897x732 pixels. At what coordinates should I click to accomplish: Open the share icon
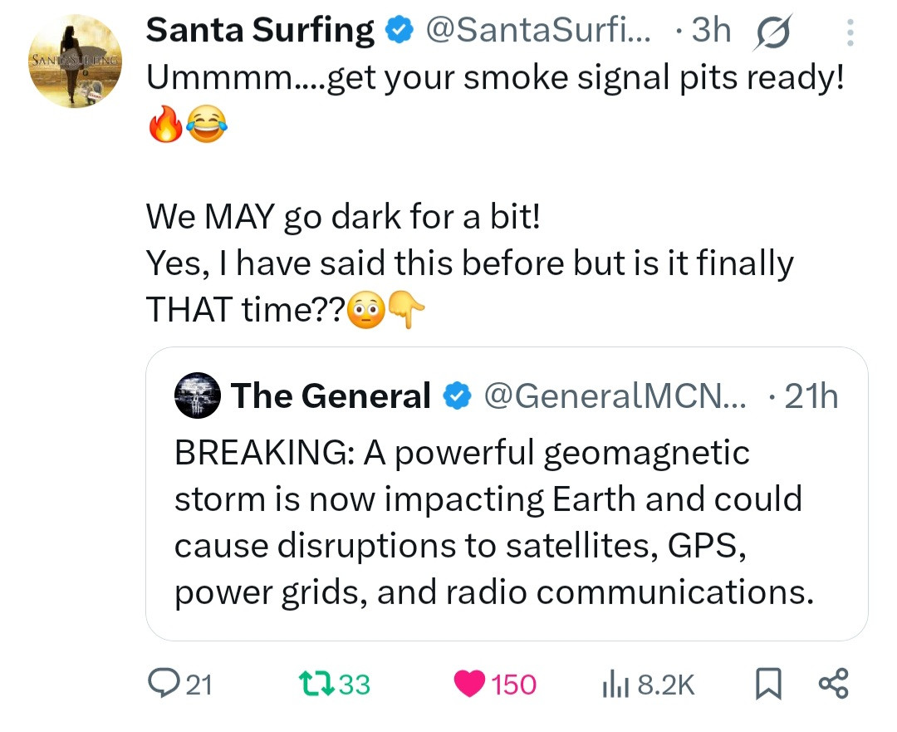point(833,684)
